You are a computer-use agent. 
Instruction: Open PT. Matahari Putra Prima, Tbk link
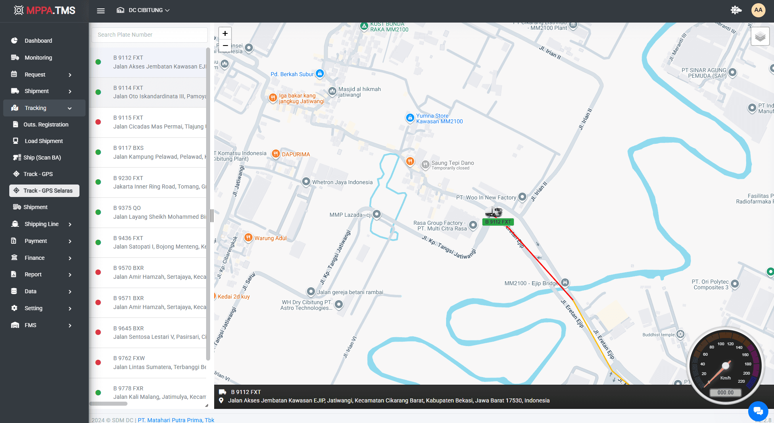[x=176, y=420]
